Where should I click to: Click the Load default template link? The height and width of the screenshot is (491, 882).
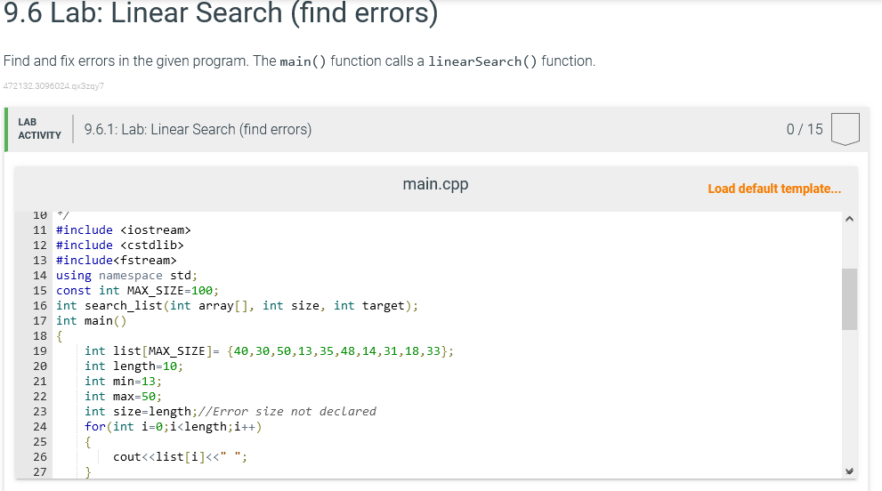[774, 189]
